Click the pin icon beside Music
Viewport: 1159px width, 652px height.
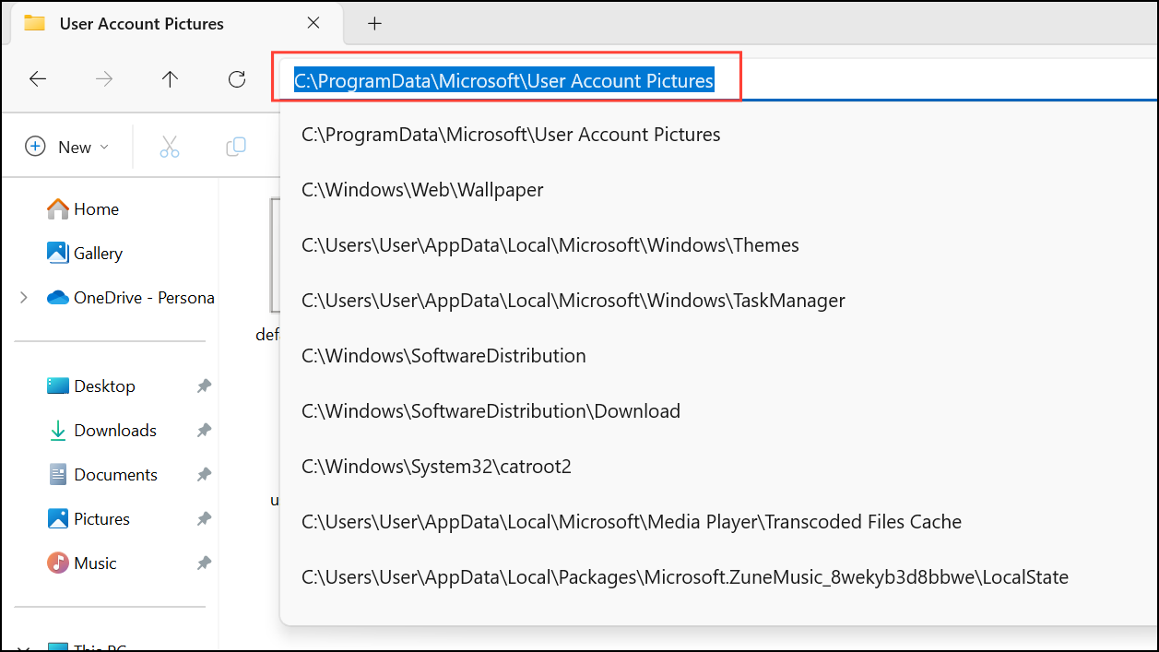[204, 563]
